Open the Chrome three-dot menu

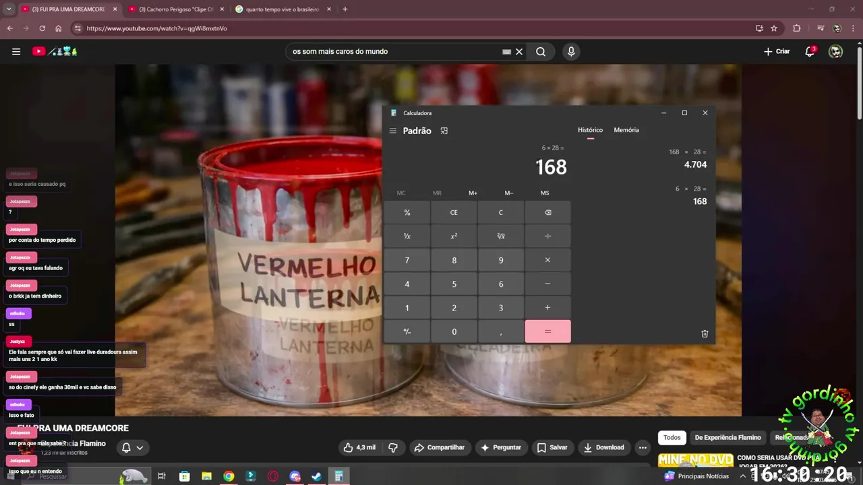853,28
